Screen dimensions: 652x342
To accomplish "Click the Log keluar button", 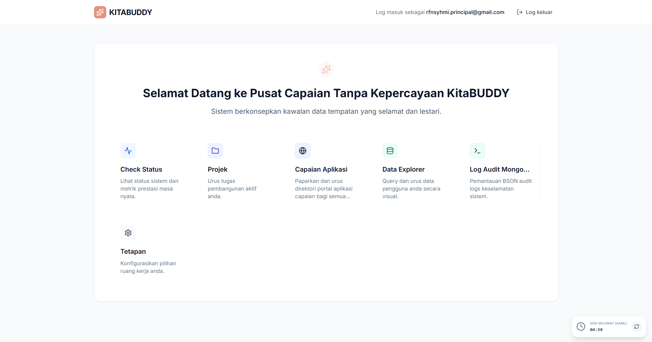I will (x=535, y=12).
